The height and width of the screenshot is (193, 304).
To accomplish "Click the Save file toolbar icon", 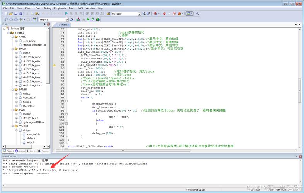I will [x=15, y=14].
